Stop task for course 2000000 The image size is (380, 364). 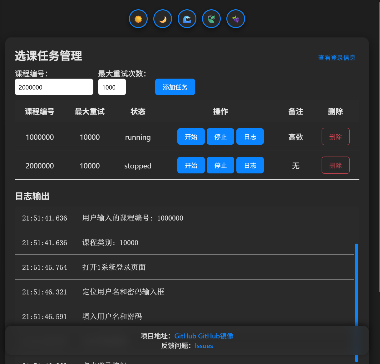(x=220, y=165)
